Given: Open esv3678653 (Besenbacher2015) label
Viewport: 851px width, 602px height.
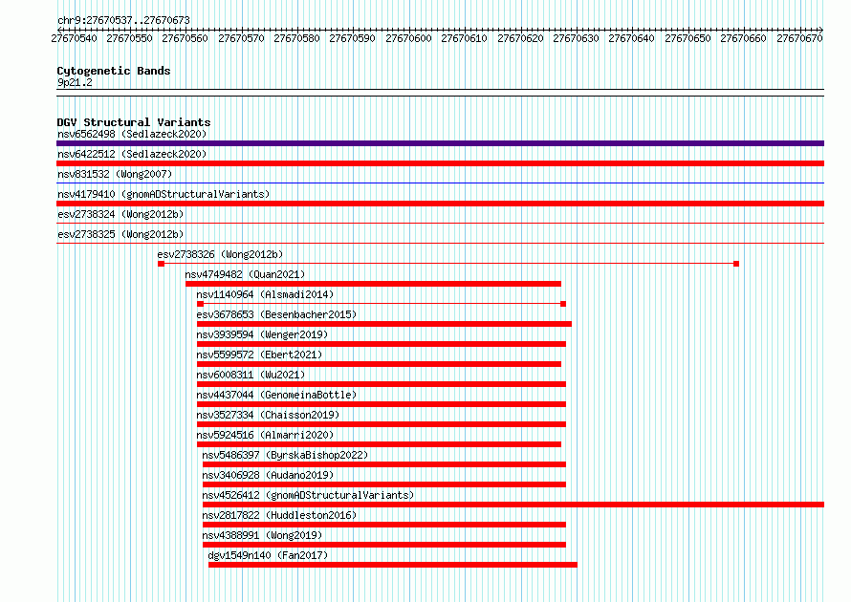Looking at the screenshot, I should 276,314.
